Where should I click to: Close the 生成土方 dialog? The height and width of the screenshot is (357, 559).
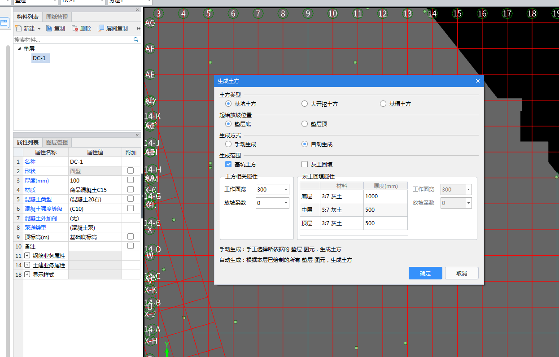coord(477,81)
